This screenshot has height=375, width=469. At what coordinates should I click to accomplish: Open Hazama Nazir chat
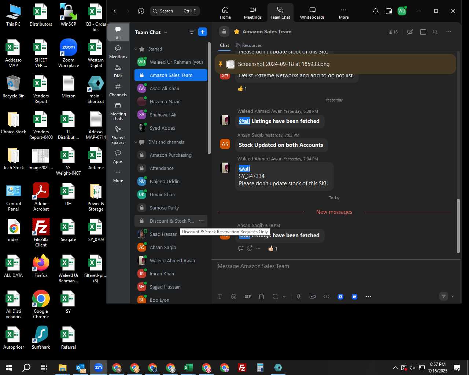coord(171,101)
